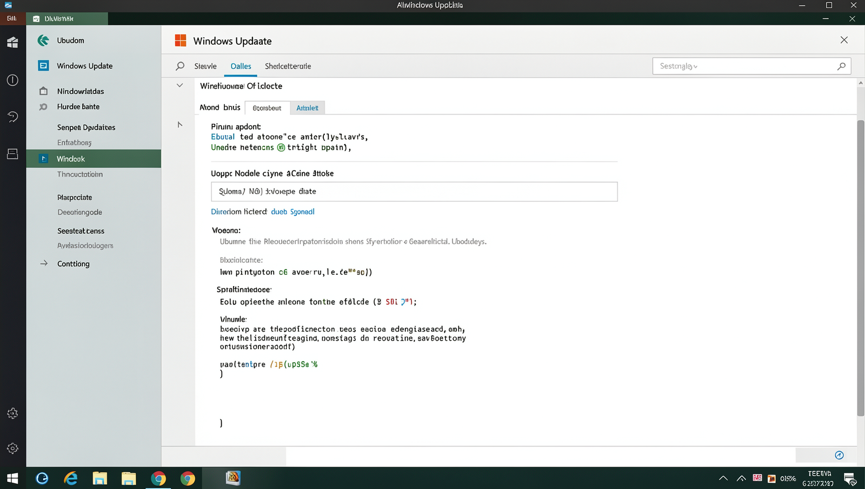Show hidden tray icons chevron
Screen dimensions: 865x489
[x=723, y=478]
